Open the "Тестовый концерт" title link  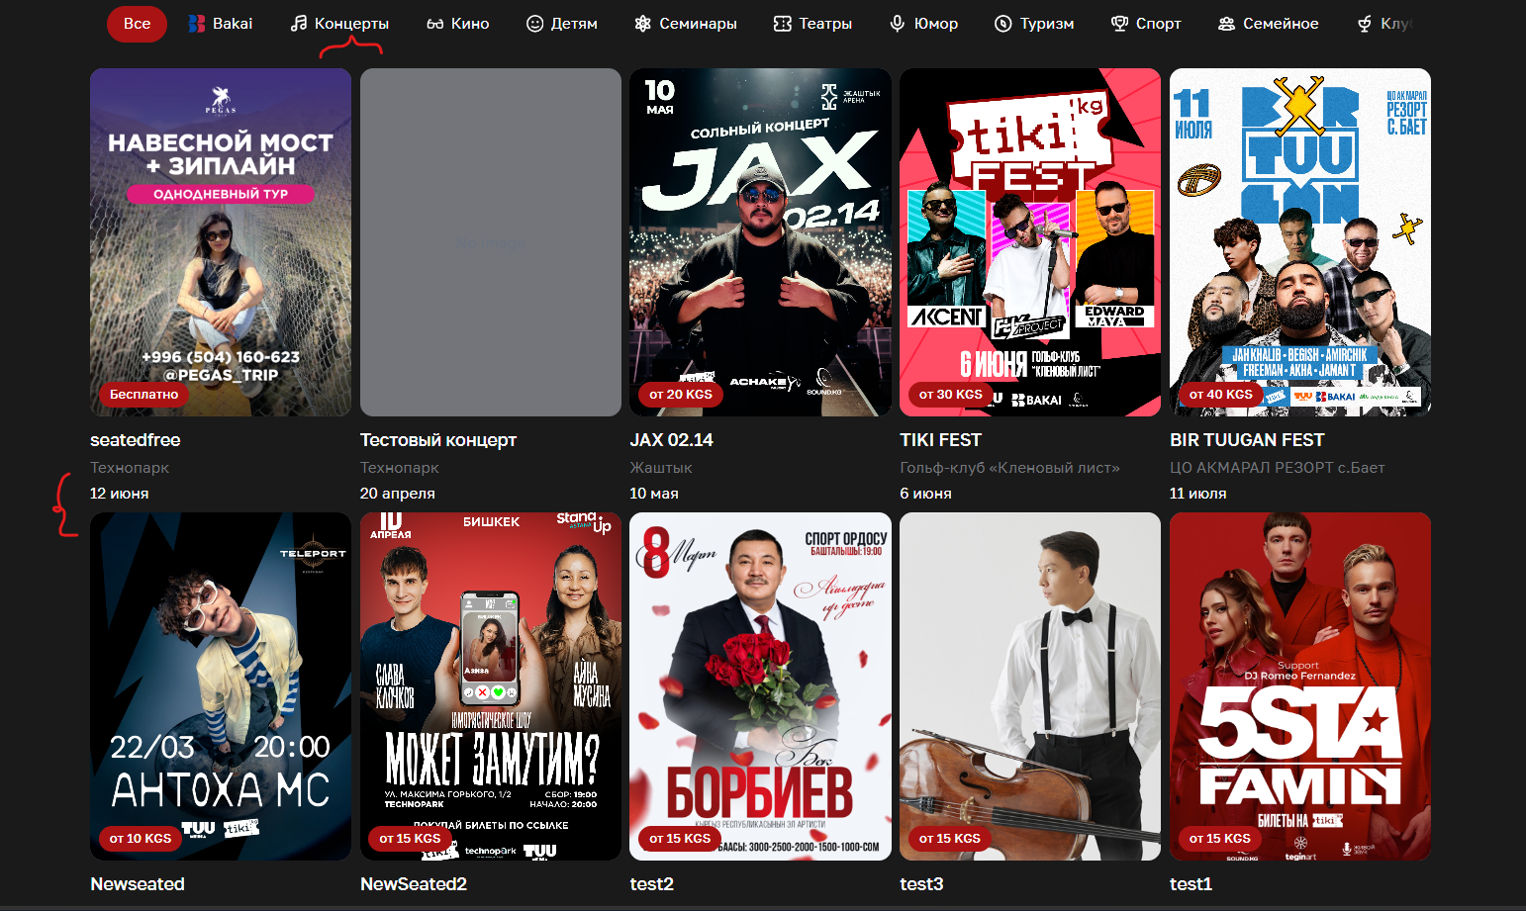pos(438,440)
